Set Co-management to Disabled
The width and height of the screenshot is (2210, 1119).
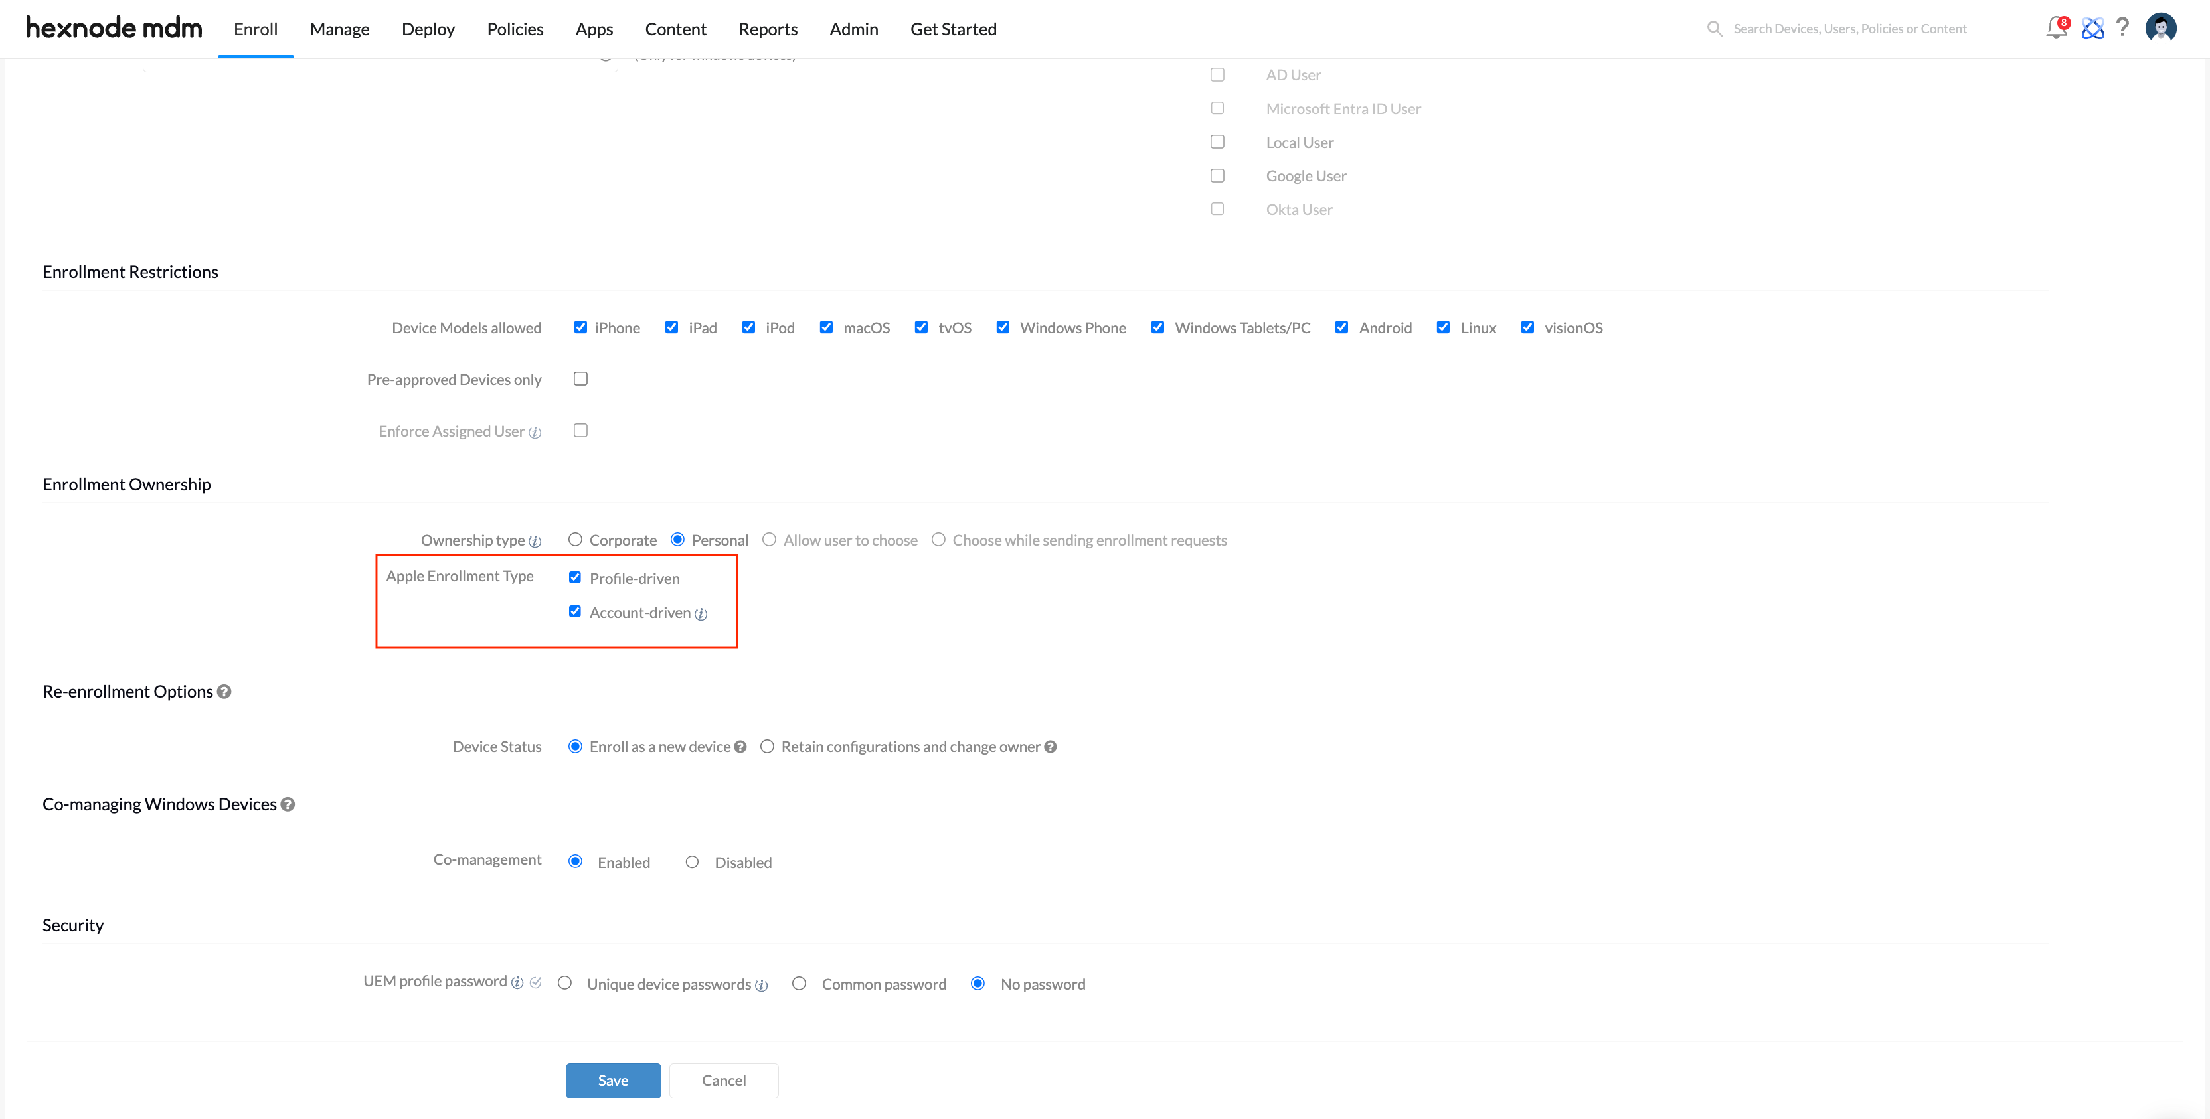click(x=693, y=861)
